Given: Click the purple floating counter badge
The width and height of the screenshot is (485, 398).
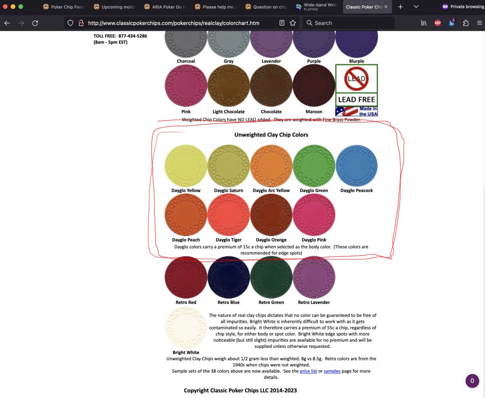Looking at the screenshot, I should tap(472, 381).
